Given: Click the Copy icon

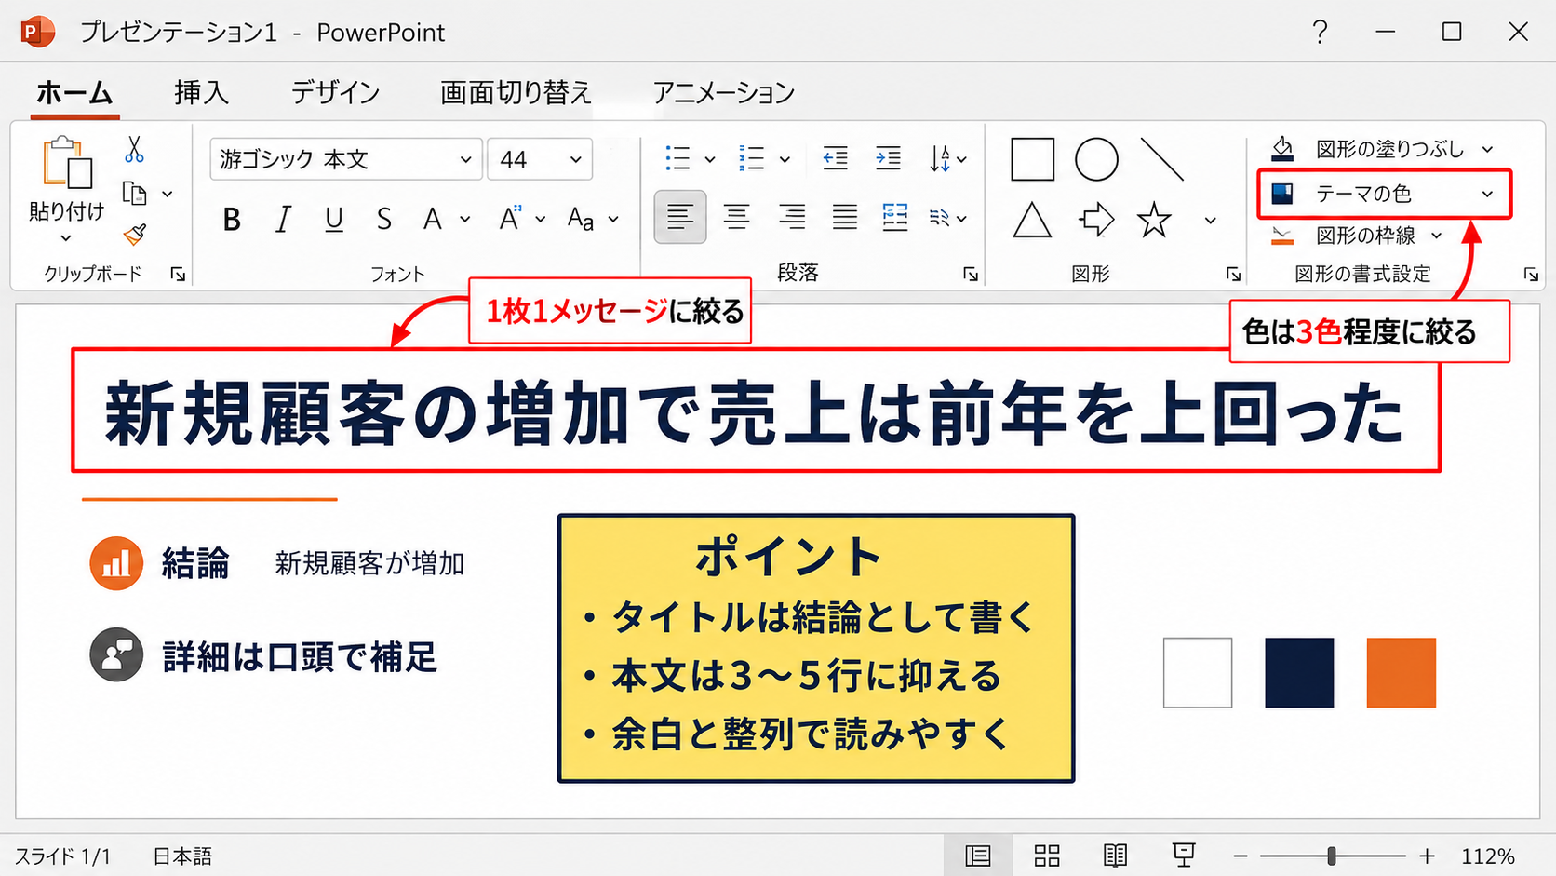Looking at the screenshot, I should click(x=135, y=194).
